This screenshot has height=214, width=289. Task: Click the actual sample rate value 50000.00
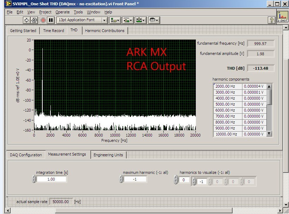(x=61, y=202)
